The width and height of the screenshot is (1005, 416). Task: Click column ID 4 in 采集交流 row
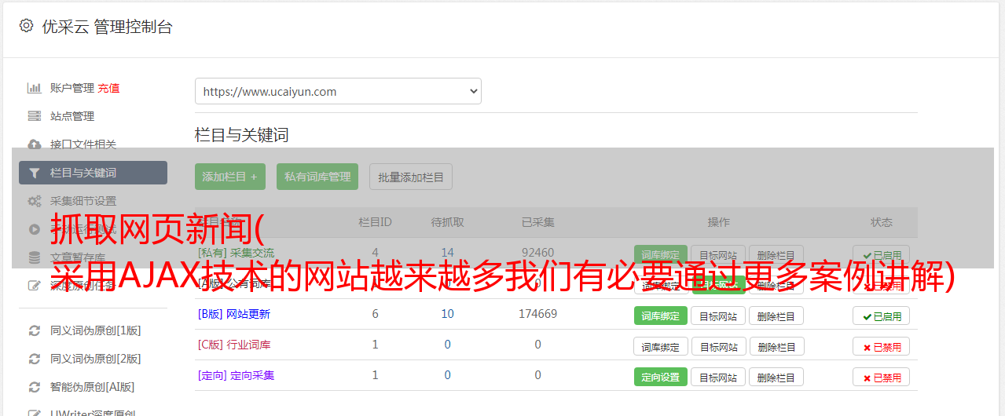click(x=375, y=253)
